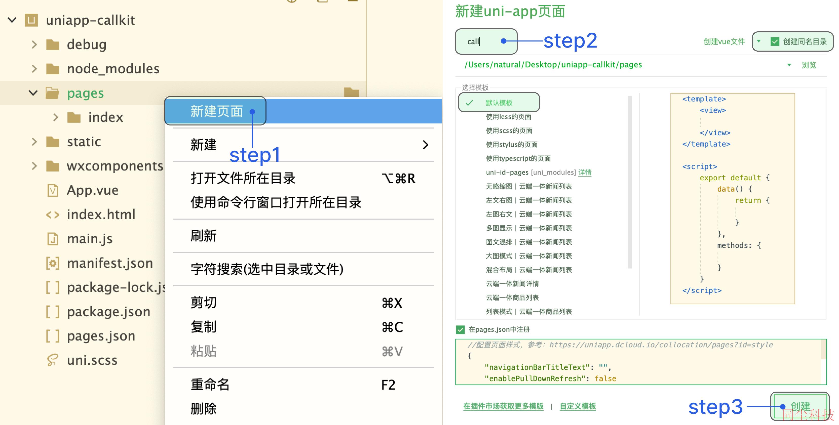The image size is (839, 425).
Task: Select the 云端一体新闻详情 template
Action: point(512,284)
